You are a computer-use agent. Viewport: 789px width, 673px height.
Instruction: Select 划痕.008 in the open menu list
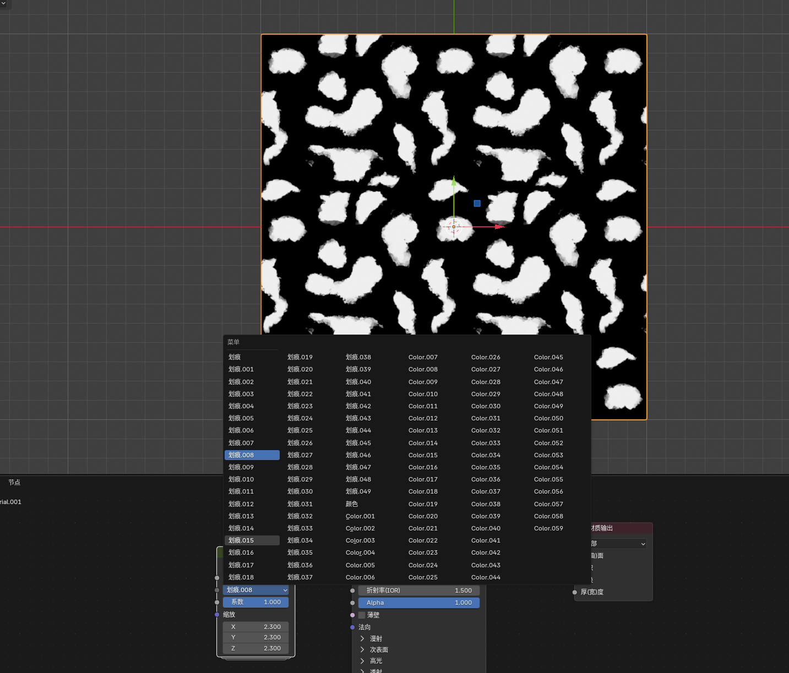point(252,455)
